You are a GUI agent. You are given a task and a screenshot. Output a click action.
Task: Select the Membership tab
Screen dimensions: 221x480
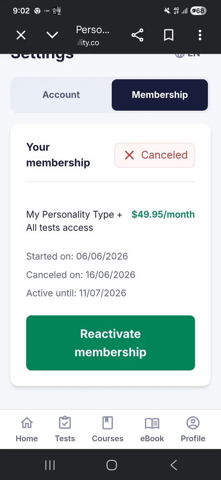click(160, 95)
